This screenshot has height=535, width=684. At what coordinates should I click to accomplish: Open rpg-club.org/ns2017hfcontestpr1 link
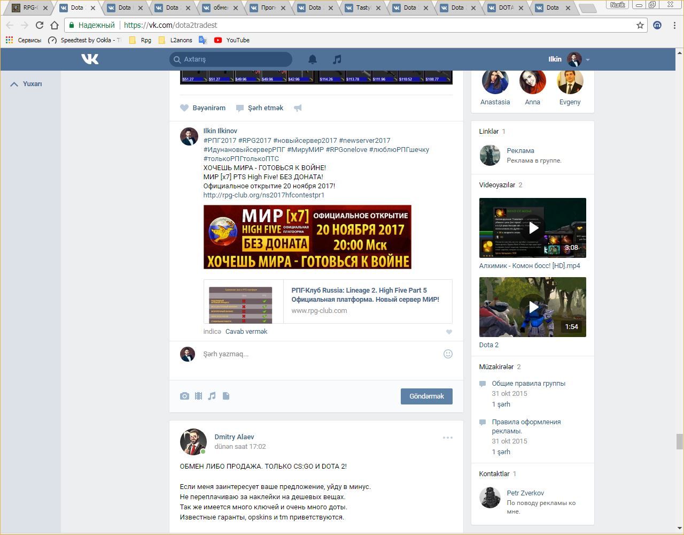(x=264, y=195)
